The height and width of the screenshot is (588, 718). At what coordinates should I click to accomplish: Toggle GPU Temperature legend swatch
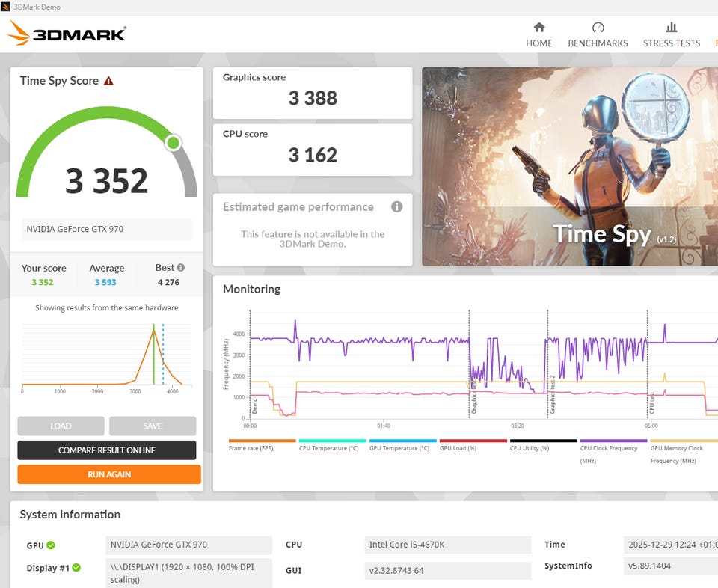coord(403,441)
